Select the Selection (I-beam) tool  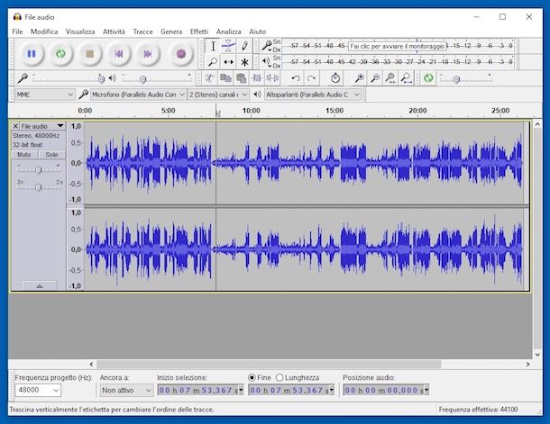tap(213, 46)
